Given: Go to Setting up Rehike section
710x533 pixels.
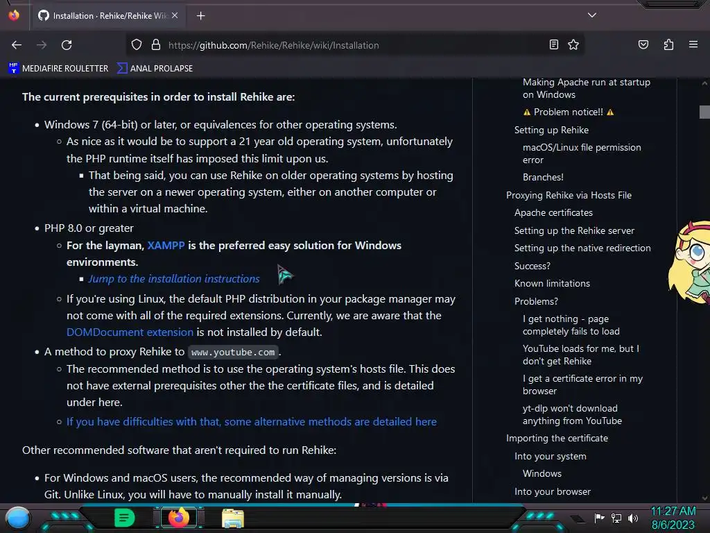Looking at the screenshot, I should pyautogui.click(x=551, y=130).
